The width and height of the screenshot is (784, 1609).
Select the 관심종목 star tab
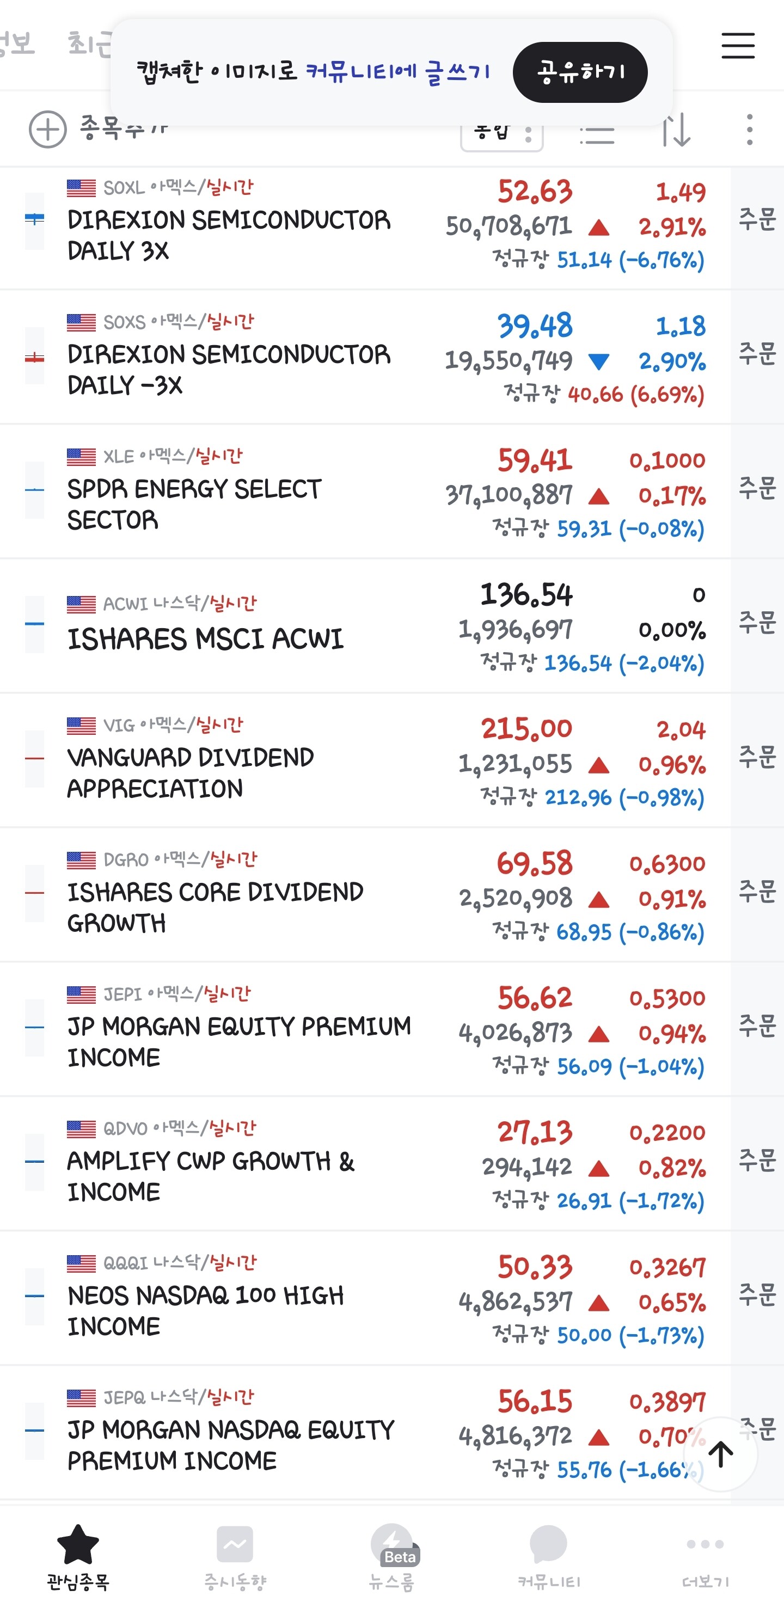[78, 1555]
